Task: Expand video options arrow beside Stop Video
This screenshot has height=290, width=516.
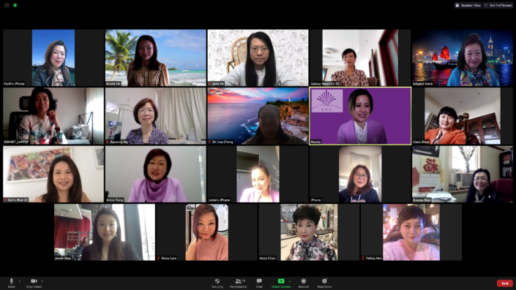Action: (x=42, y=281)
